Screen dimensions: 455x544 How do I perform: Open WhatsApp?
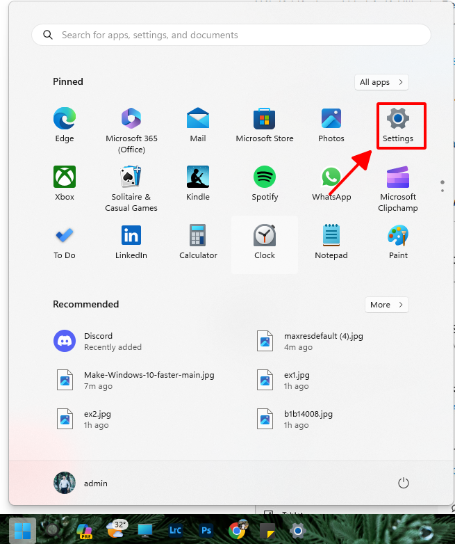[331, 183]
